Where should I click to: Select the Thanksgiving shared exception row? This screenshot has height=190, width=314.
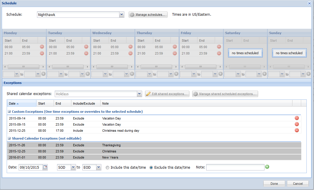pyautogui.click(x=154, y=145)
